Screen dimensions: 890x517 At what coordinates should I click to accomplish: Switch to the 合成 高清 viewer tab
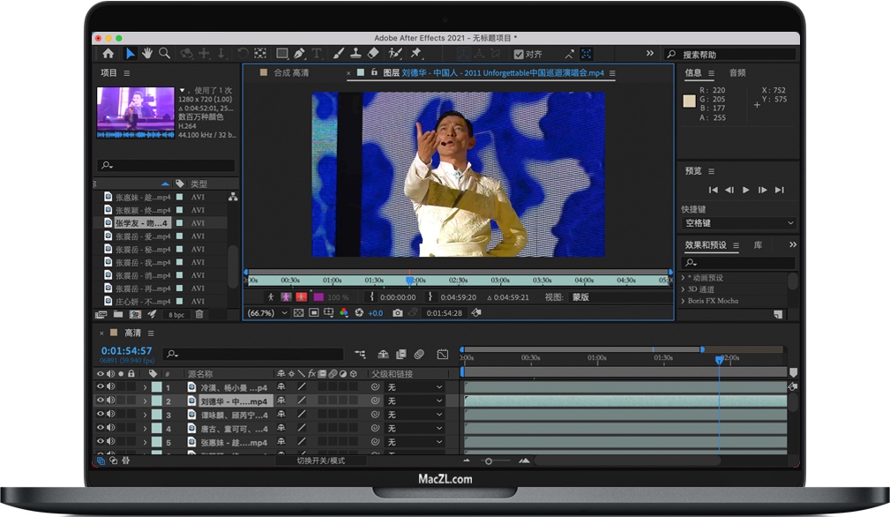coord(291,73)
